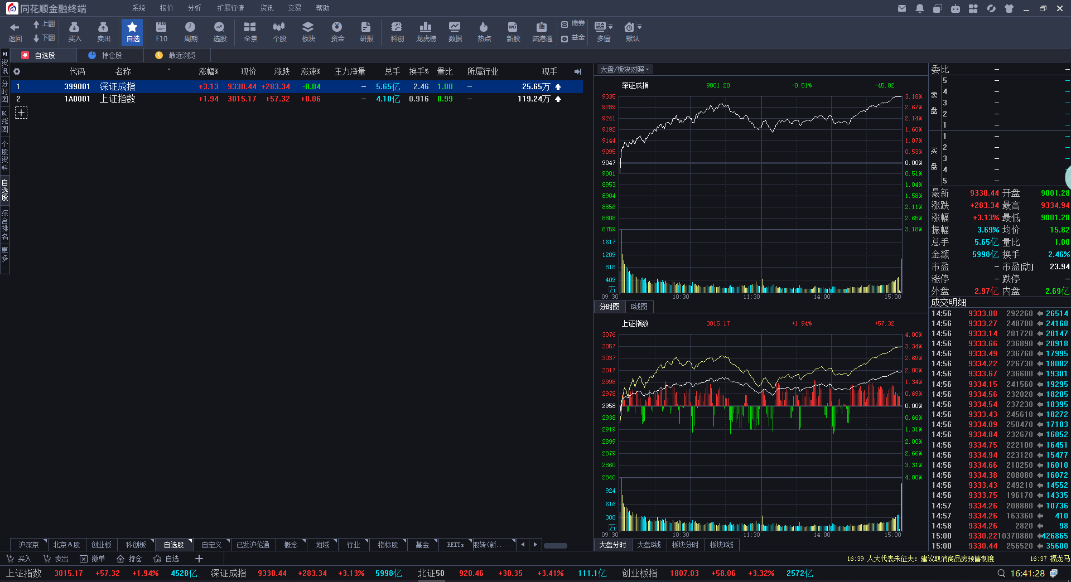Screen dimensions: 1071x582
Task: Switch to the 最近浏览 tab
Action: pos(177,55)
